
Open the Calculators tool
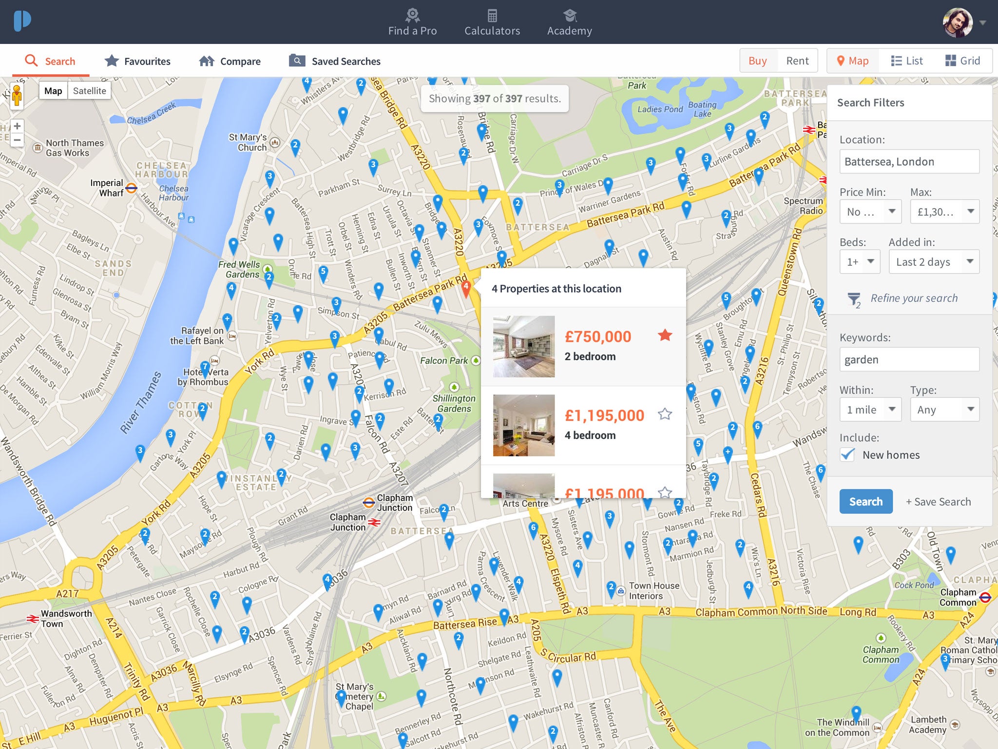pos(492,15)
